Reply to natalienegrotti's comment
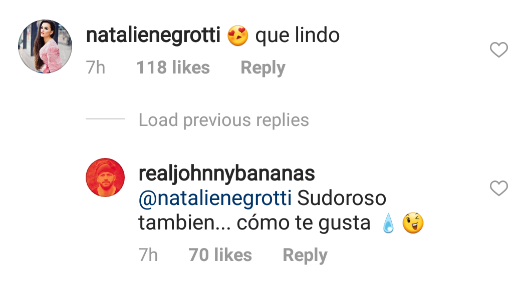The image size is (524, 293). 263,67
